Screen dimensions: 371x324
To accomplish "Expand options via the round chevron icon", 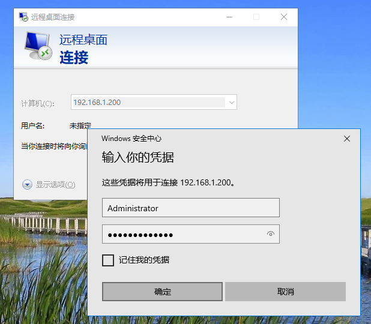I will click(x=27, y=185).
